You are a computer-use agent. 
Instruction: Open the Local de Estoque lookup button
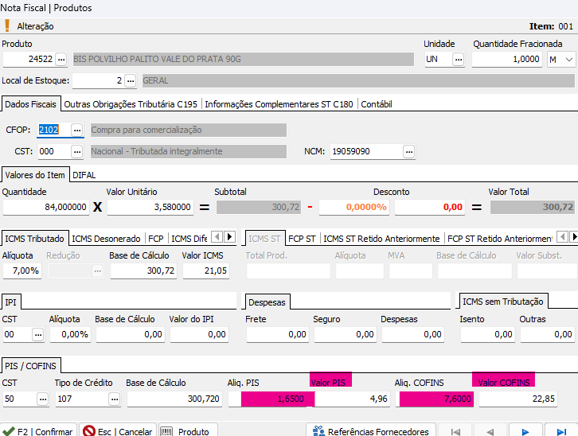[131, 80]
